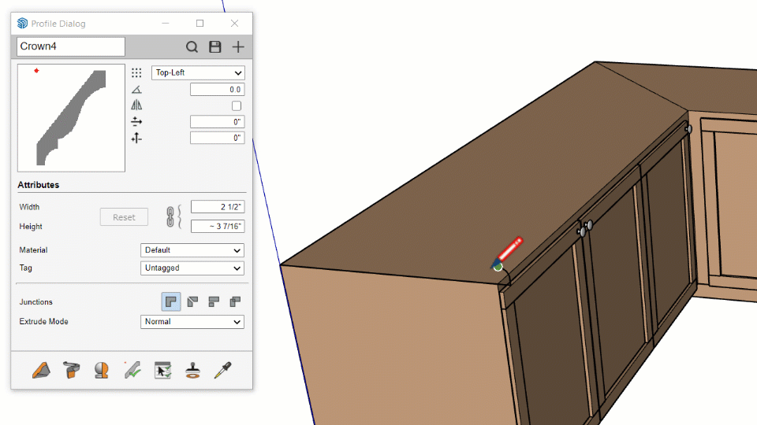The width and height of the screenshot is (757, 425).
Task: Click the Crown4 profile name field
Action: pyautogui.click(x=71, y=46)
